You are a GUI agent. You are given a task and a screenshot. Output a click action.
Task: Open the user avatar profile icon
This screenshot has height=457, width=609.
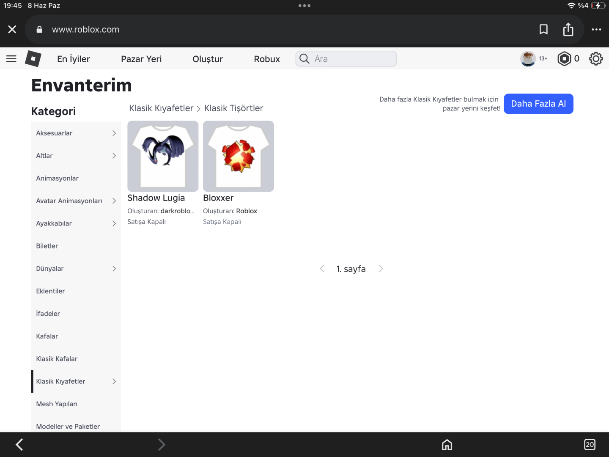point(528,59)
